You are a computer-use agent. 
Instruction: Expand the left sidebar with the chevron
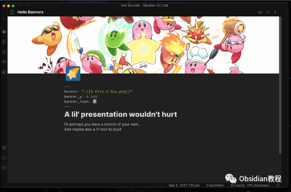[4, 19]
